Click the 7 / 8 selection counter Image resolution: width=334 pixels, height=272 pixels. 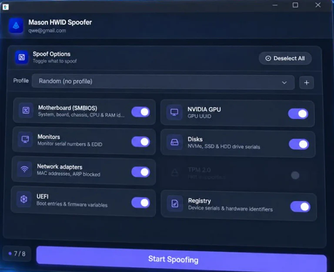[17, 254]
